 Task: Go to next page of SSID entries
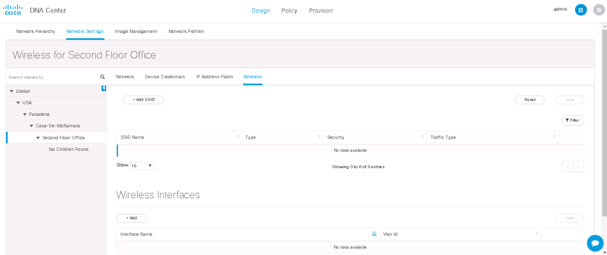coord(578,167)
